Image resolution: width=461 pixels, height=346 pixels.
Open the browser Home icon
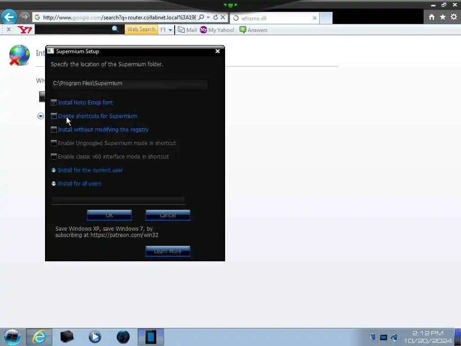pyautogui.click(x=432, y=17)
